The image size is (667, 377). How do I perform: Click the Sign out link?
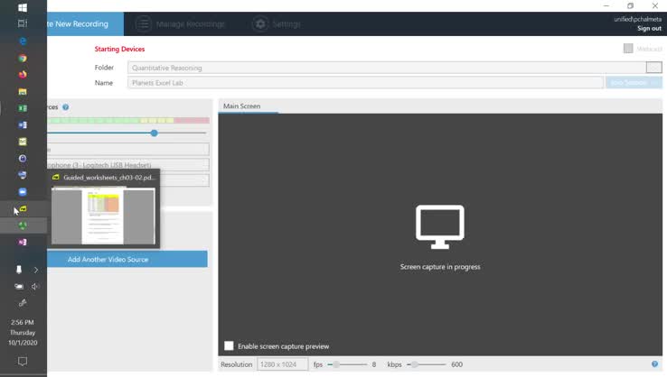click(649, 29)
